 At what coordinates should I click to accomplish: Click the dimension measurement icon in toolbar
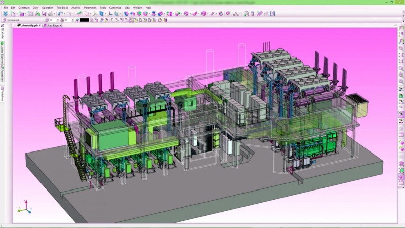click(236, 14)
